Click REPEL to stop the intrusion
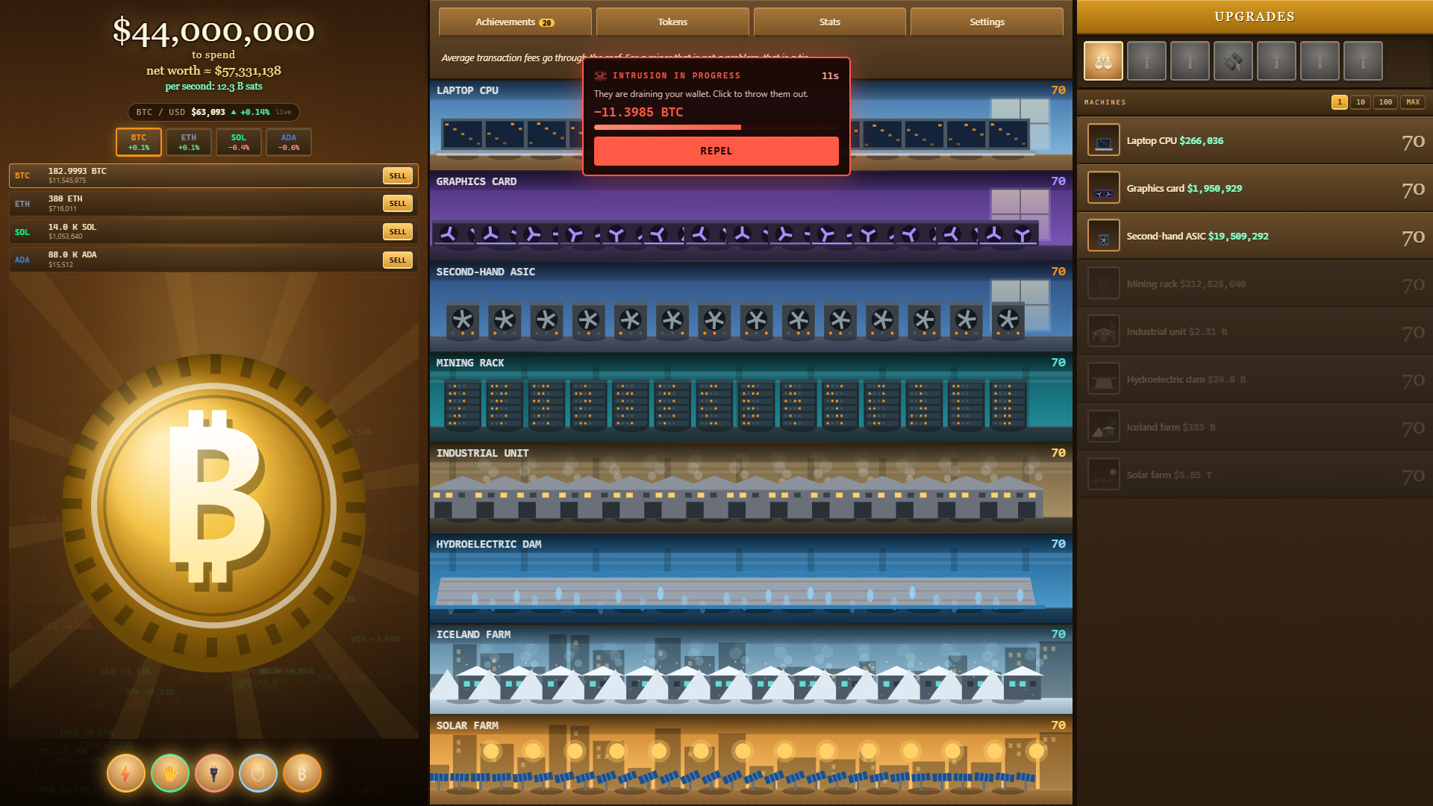This screenshot has height=806, width=1433. pos(716,151)
